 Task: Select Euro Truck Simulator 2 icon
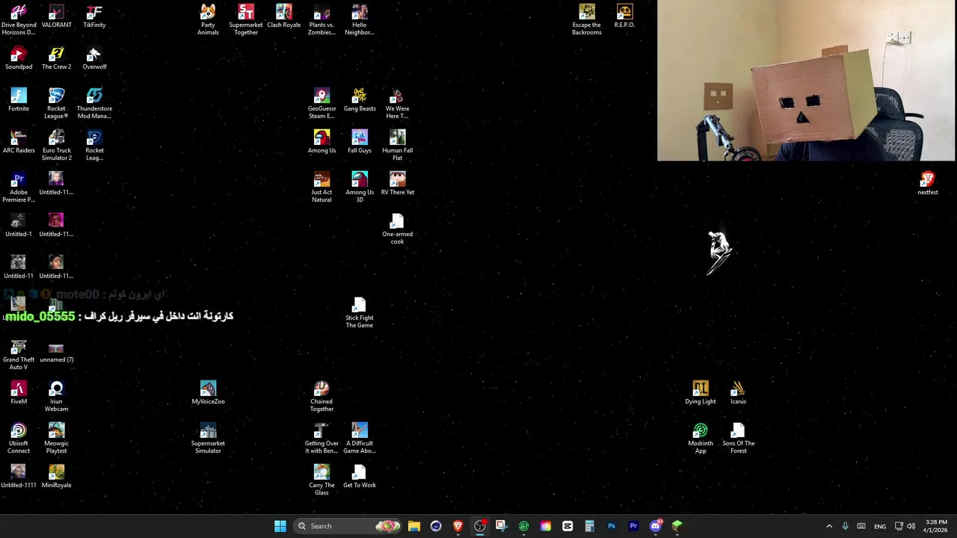[x=57, y=145]
